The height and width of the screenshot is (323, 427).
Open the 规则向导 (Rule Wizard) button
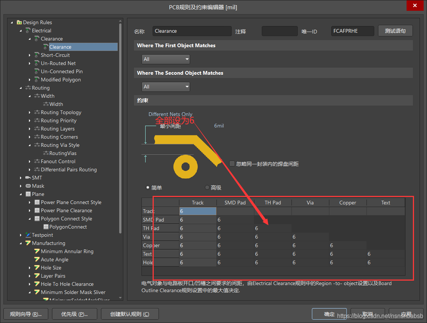pyautogui.click(x=26, y=314)
